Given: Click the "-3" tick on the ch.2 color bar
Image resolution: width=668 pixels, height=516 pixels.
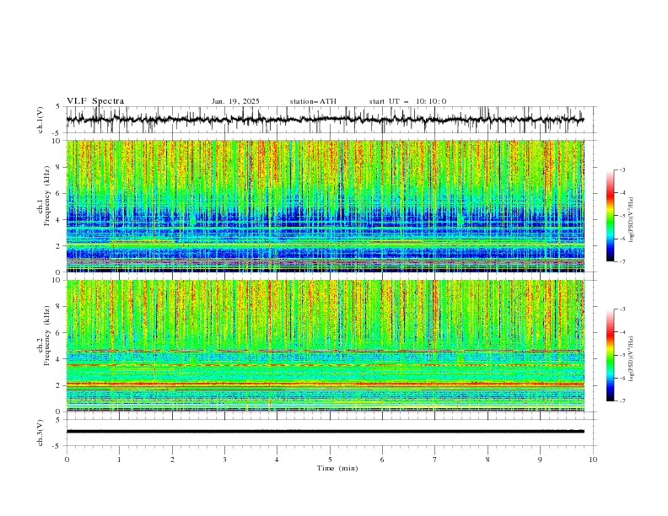Looking at the screenshot, I should point(622,309).
